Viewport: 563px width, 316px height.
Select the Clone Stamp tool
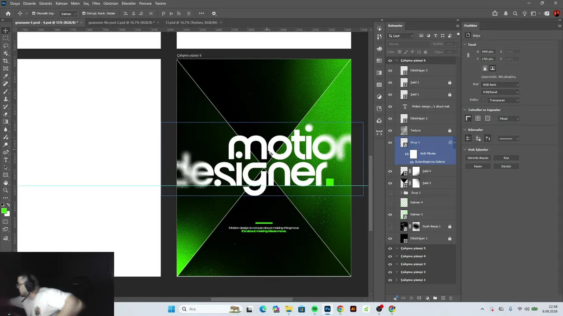[6, 99]
